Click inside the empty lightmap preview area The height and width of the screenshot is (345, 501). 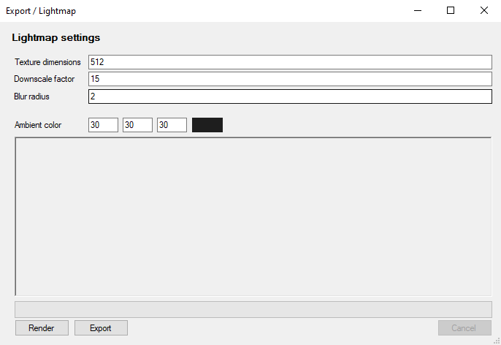point(253,216)
